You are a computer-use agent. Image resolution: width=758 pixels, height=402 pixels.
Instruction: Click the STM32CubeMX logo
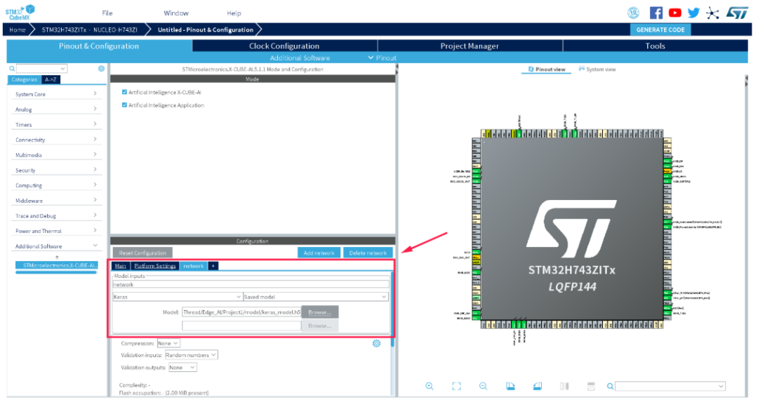pyautogui.click(x=20, y=12)
